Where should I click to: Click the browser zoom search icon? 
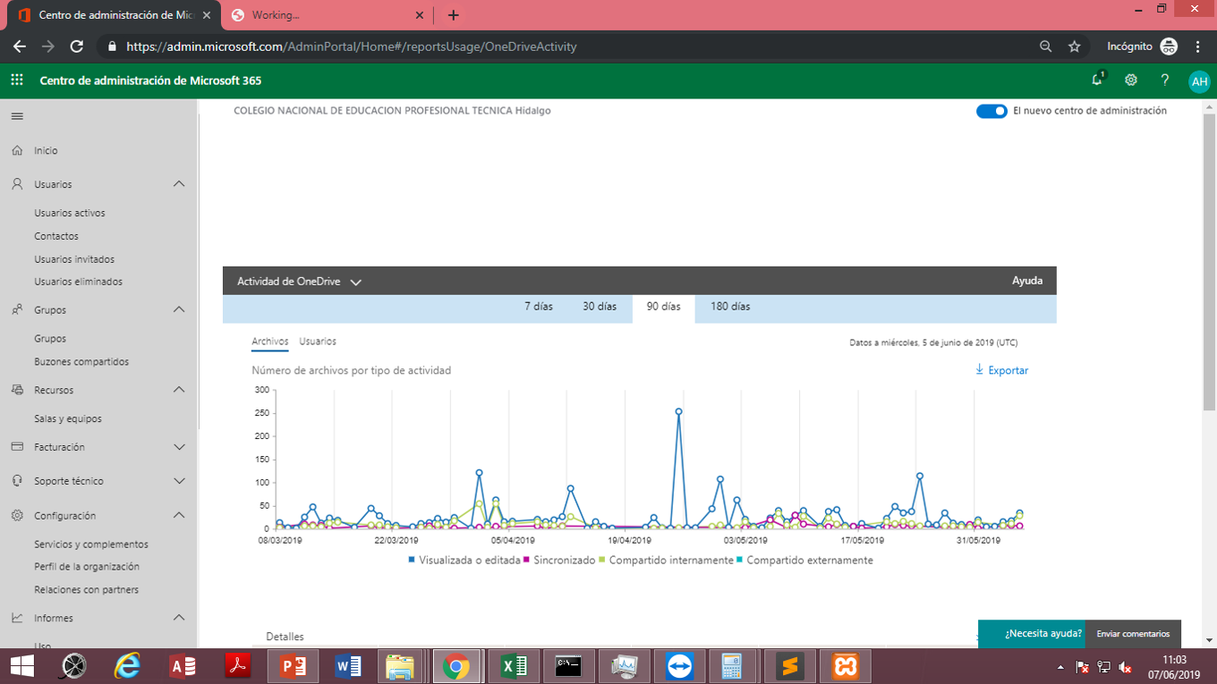[1045, 46]
